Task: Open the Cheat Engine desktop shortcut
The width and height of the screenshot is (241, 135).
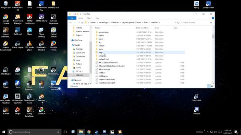Action: [x=18, y=45]
